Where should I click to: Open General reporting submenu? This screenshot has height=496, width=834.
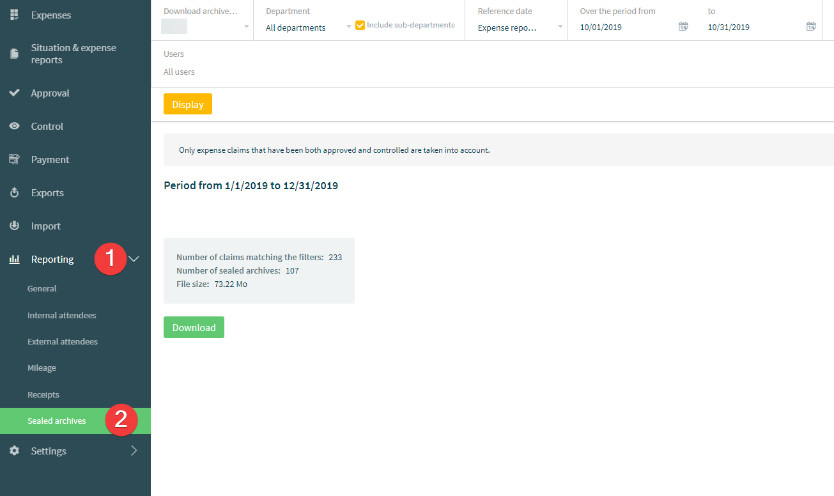coord(42,288)
